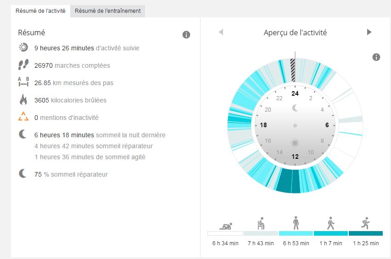
Task: Click the moon icon beside 6 heures 18 minutes
Action: point(23,135)
